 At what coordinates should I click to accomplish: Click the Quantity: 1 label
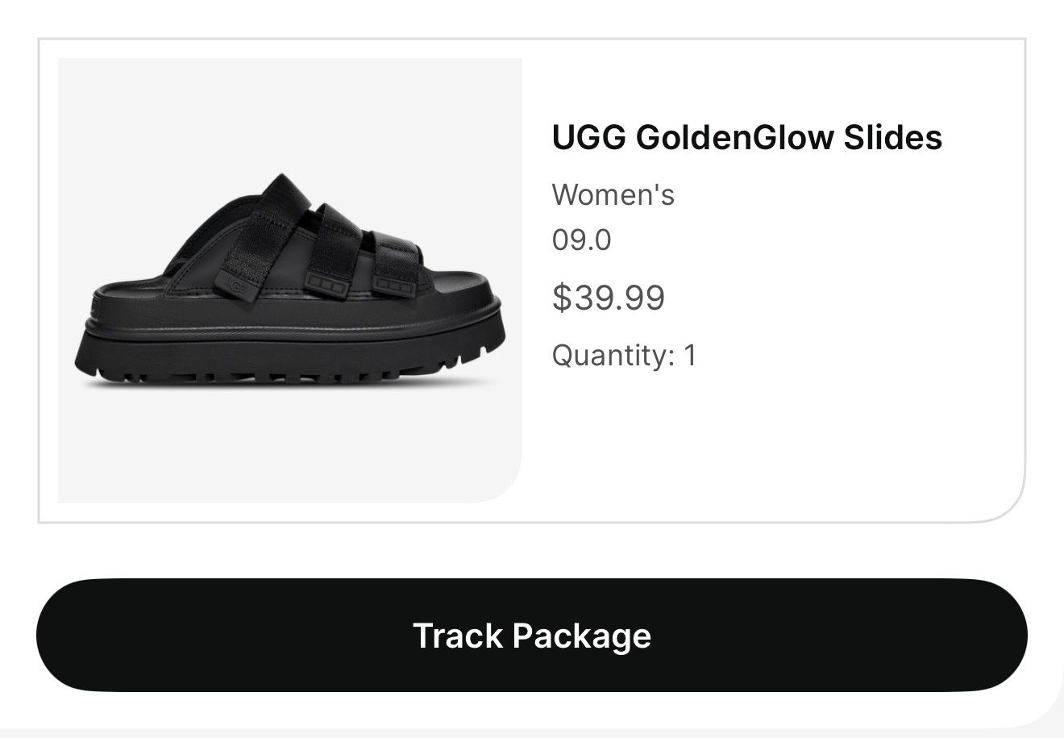623,355
